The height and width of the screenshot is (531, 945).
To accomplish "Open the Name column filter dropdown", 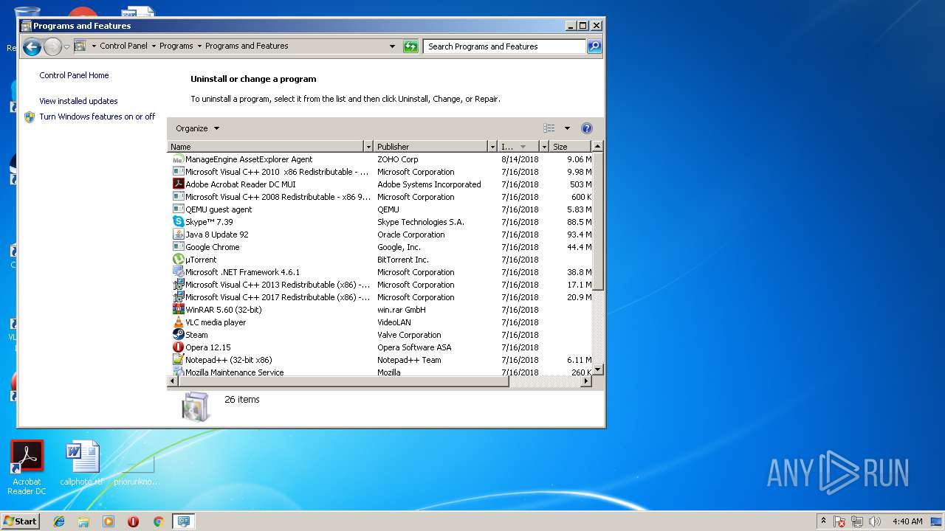I will click(368, 147).
